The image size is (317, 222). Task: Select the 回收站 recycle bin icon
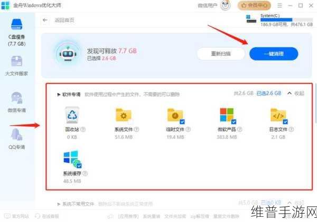coord(72,115)
